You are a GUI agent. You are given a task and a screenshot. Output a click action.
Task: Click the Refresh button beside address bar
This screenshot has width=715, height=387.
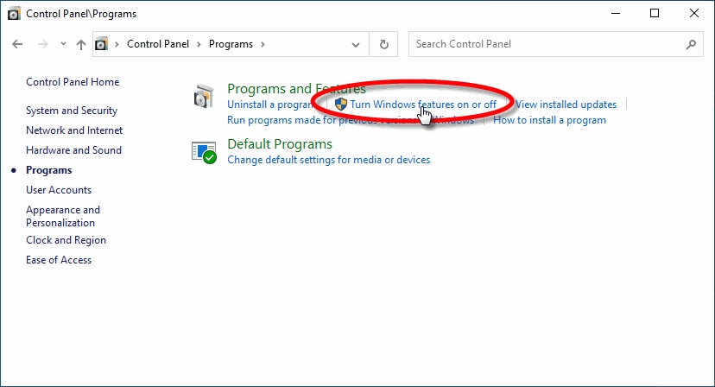[384, 44]
